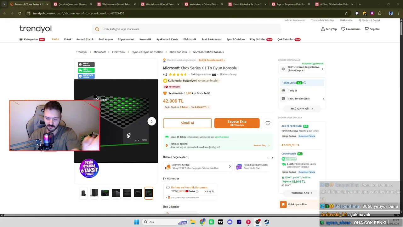Switch to Age of Empires'a Dair browser tab

(290, 4)
